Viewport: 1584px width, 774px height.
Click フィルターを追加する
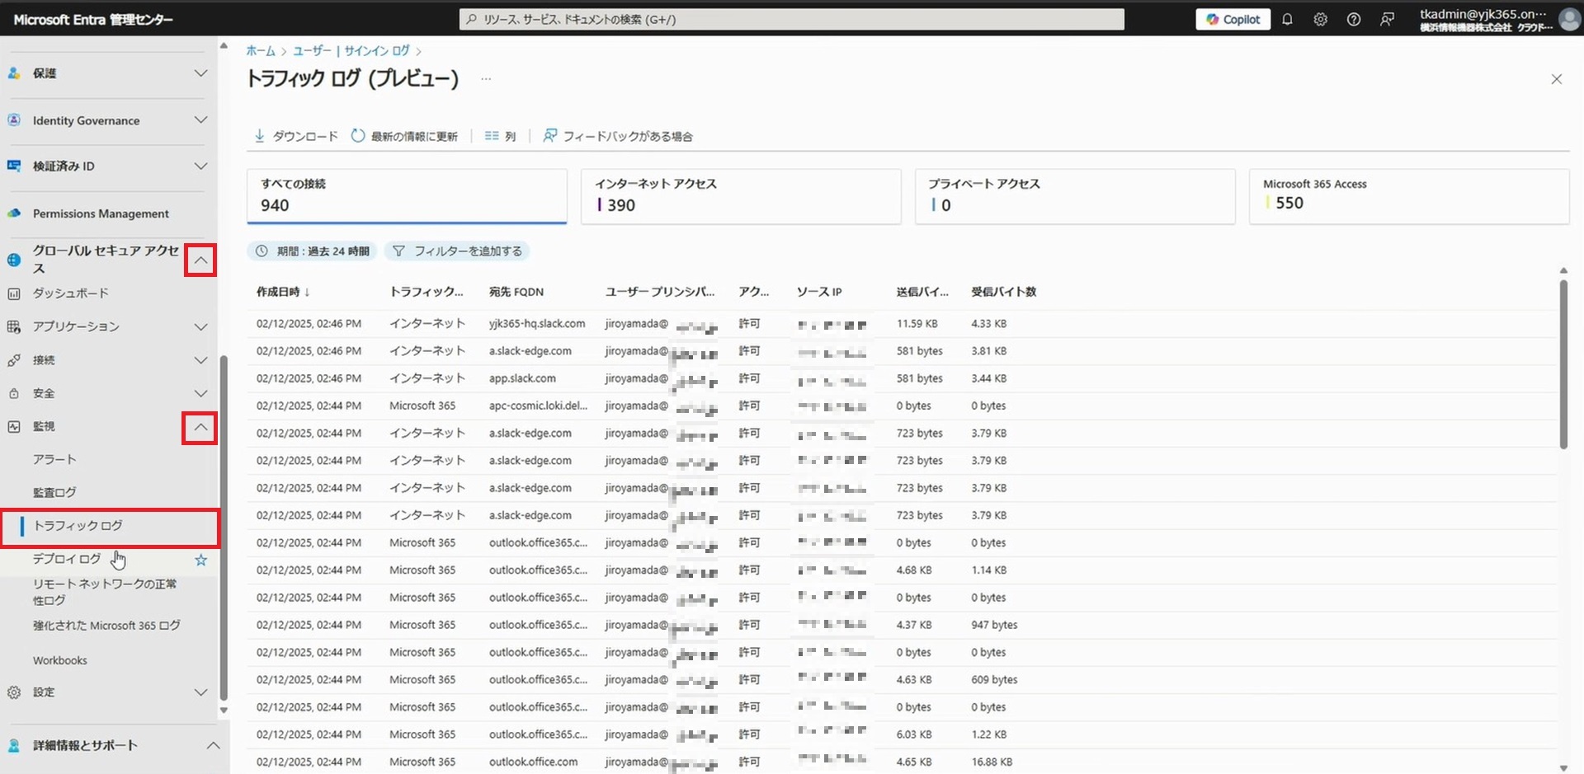[457, 251]
